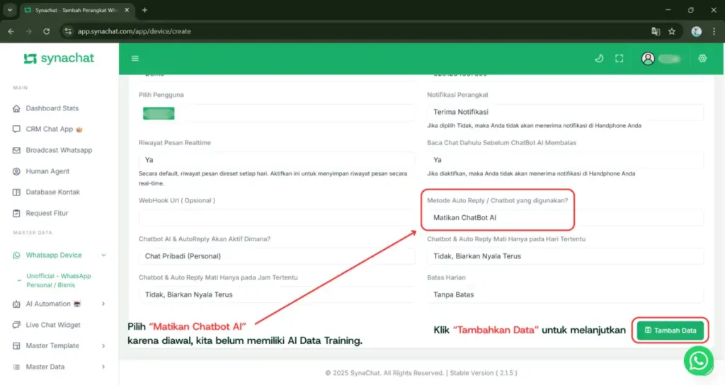Click the Tambah Data button
The width and height of the screenshot is (725, 385).
(670, 331)
